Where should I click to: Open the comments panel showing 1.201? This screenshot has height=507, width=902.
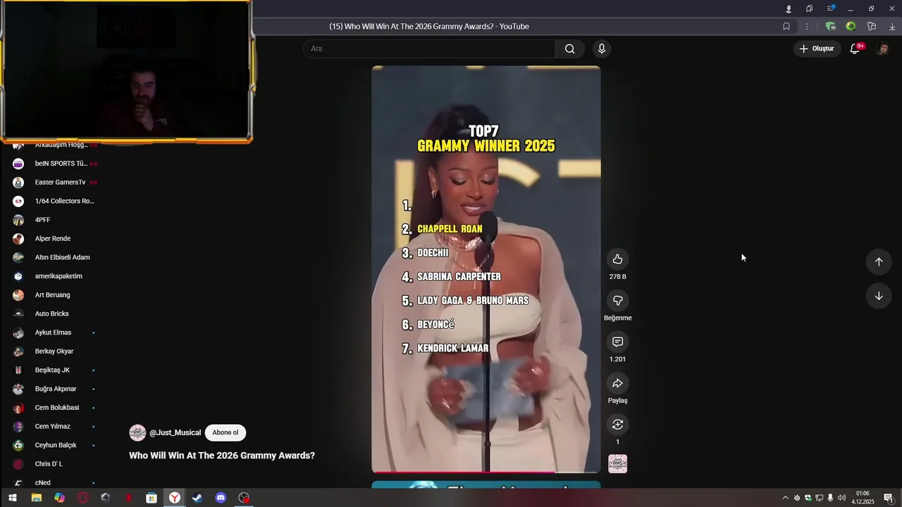coord(617,342)
